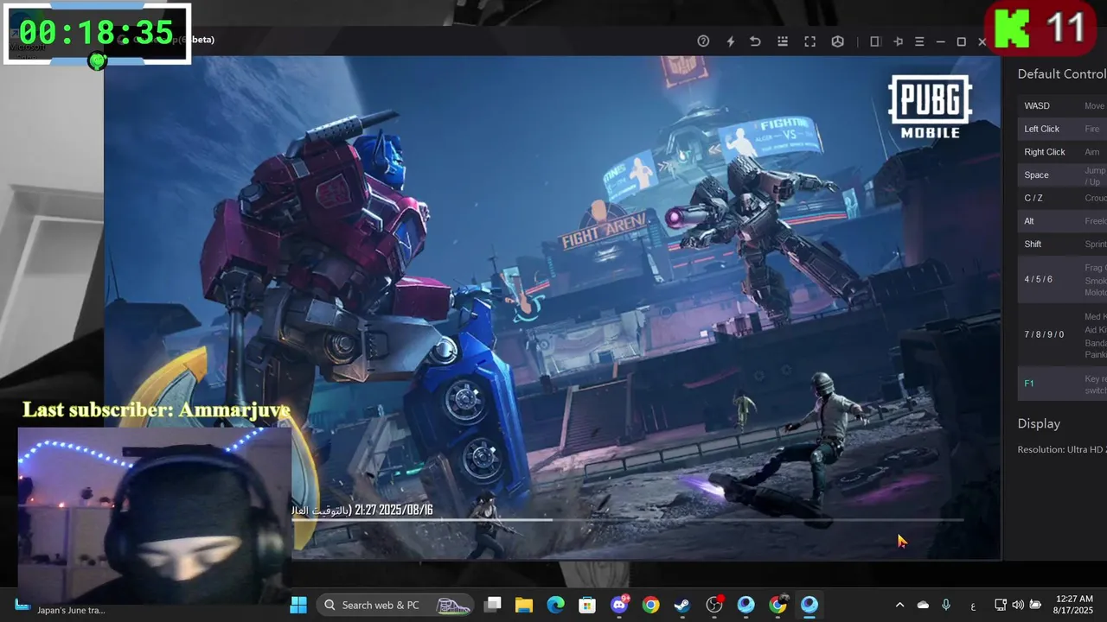Click the PUBG Mobile logo
This screenshot has height=622, width=1107.
click(x=931, y=107)
